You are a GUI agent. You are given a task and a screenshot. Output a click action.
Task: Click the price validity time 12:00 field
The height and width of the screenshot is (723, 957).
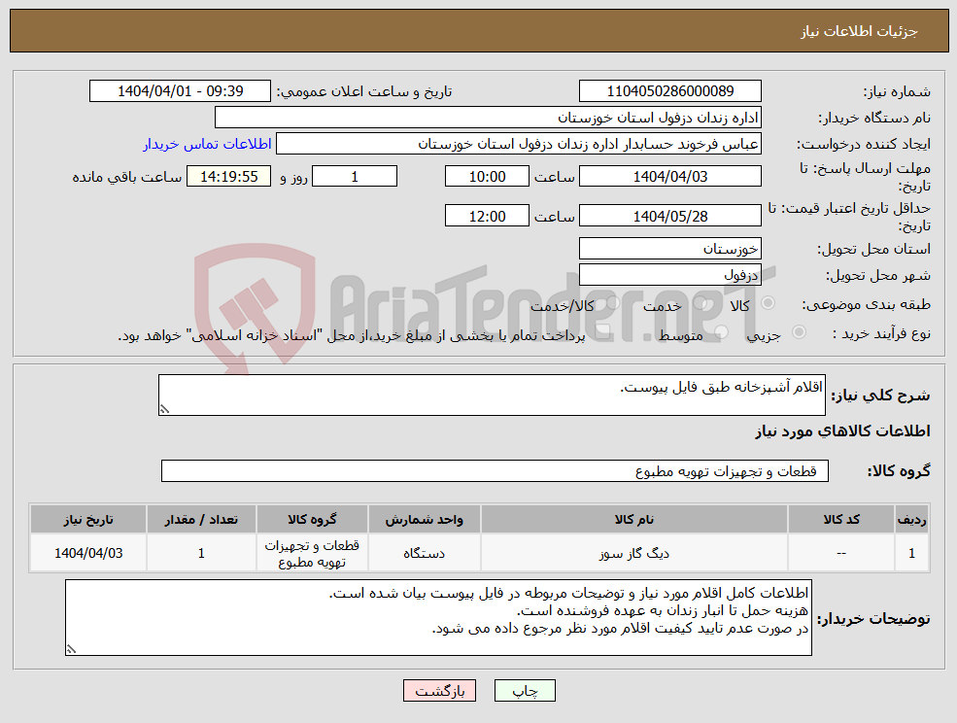487,216
